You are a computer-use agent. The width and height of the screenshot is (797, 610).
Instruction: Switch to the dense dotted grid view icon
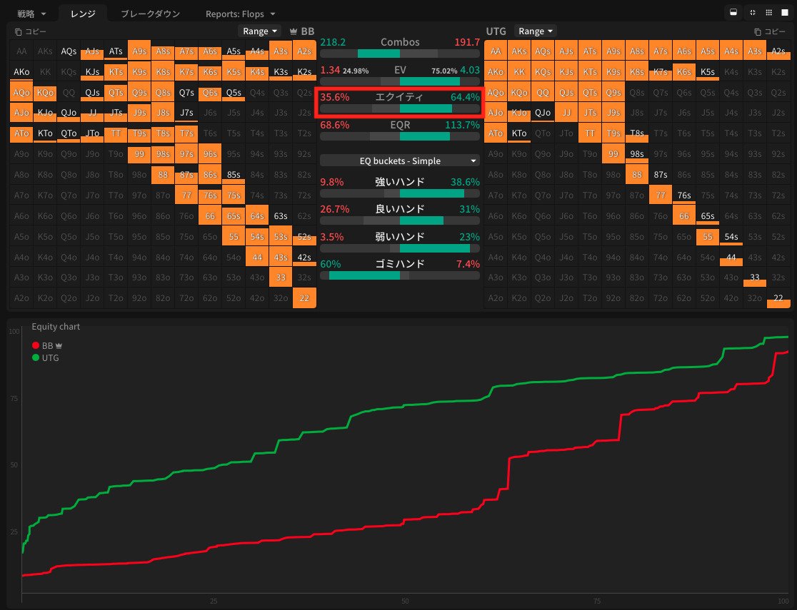(x=768, y=13)
